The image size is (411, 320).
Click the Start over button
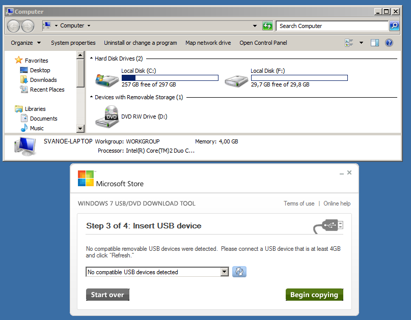click(x=107, y=295)
